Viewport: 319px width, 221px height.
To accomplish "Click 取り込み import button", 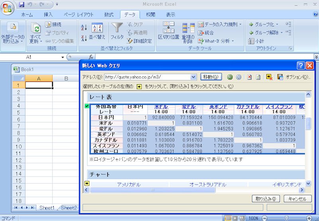I will 266,199.
